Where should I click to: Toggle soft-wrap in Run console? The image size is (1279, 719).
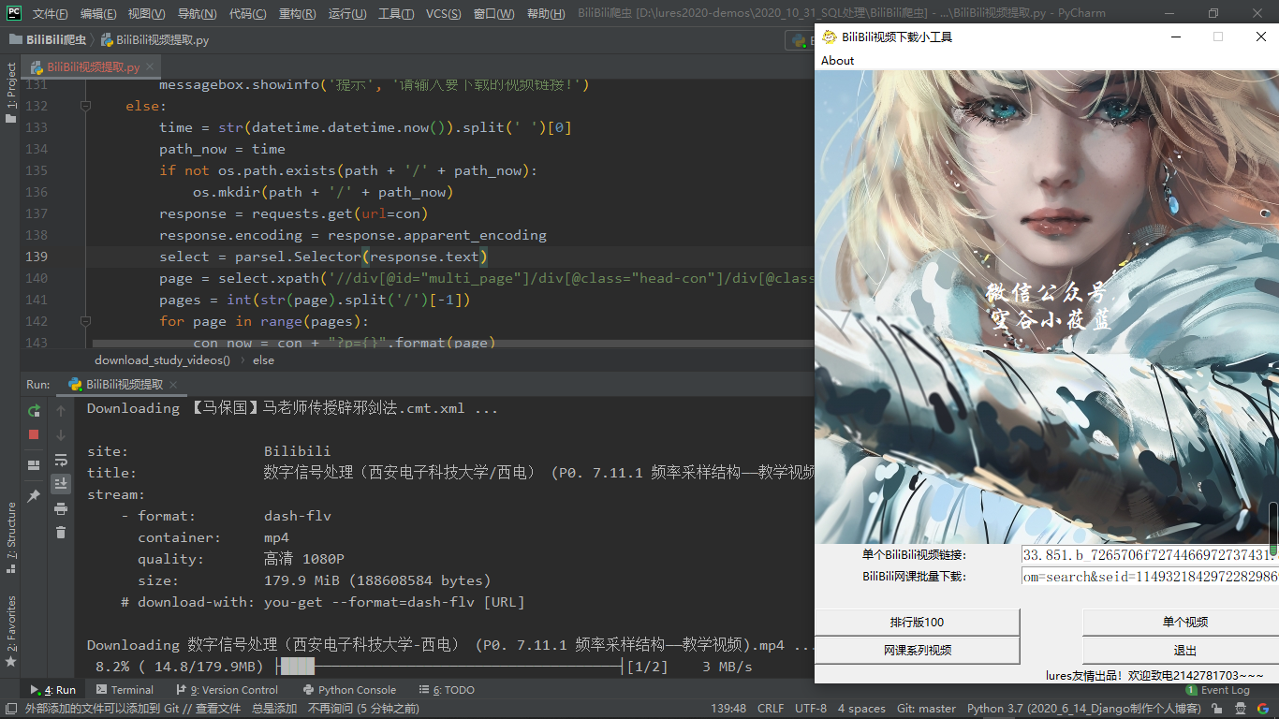pos(61,460)
